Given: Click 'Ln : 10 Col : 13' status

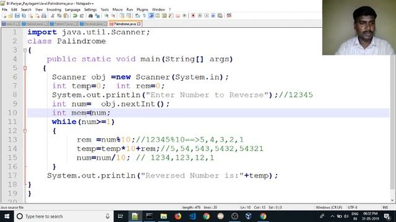Looking at the screenshot, I should (253, 207).
